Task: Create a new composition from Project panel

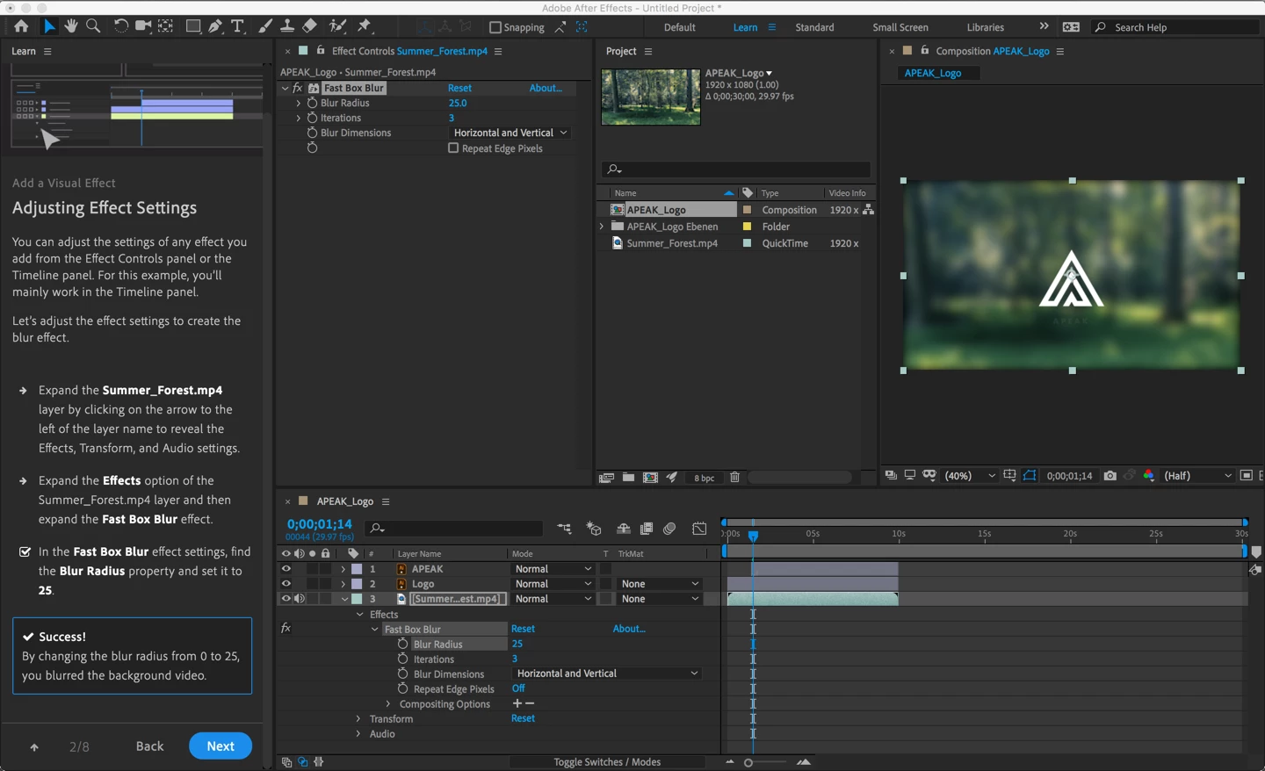Action: coord(650,478)
